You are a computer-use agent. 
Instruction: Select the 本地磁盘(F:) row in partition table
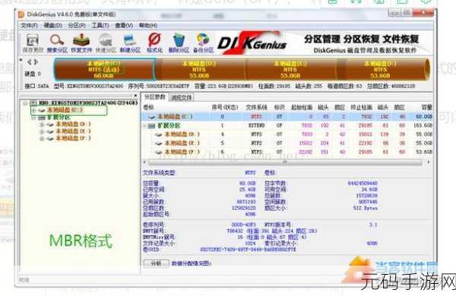287,152
